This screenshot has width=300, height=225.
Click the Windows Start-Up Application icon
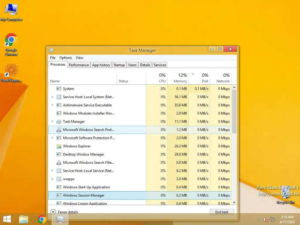click(59, 187)
